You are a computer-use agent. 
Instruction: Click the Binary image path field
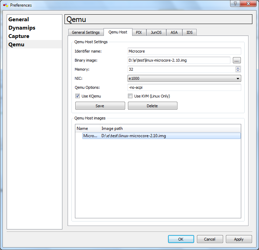pos(179,60)
